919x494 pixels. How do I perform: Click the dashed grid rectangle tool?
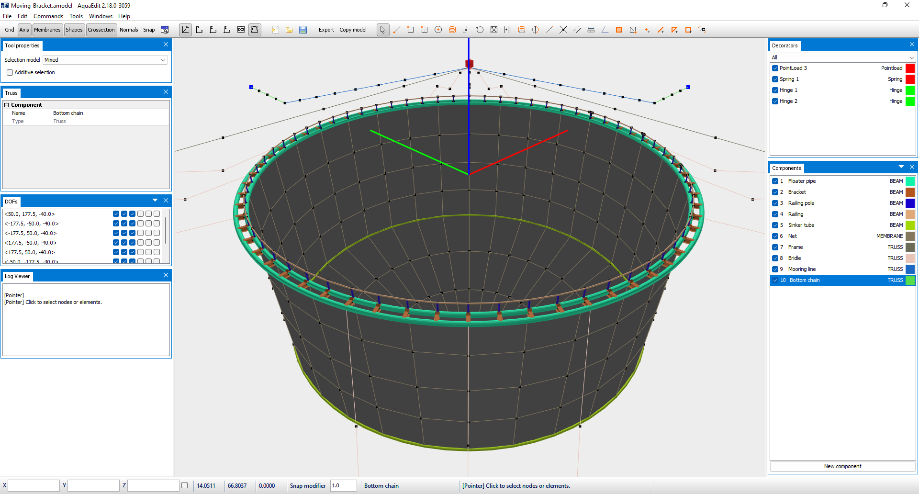coord(424,30)
